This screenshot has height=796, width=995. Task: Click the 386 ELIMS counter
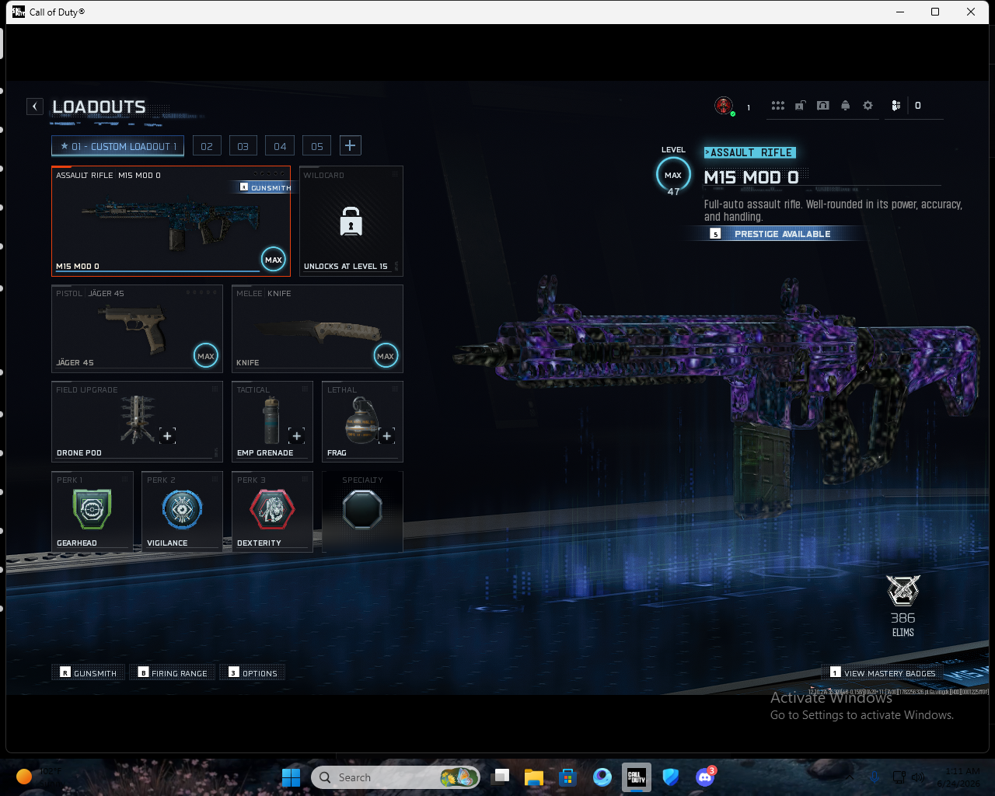[903, 624]
